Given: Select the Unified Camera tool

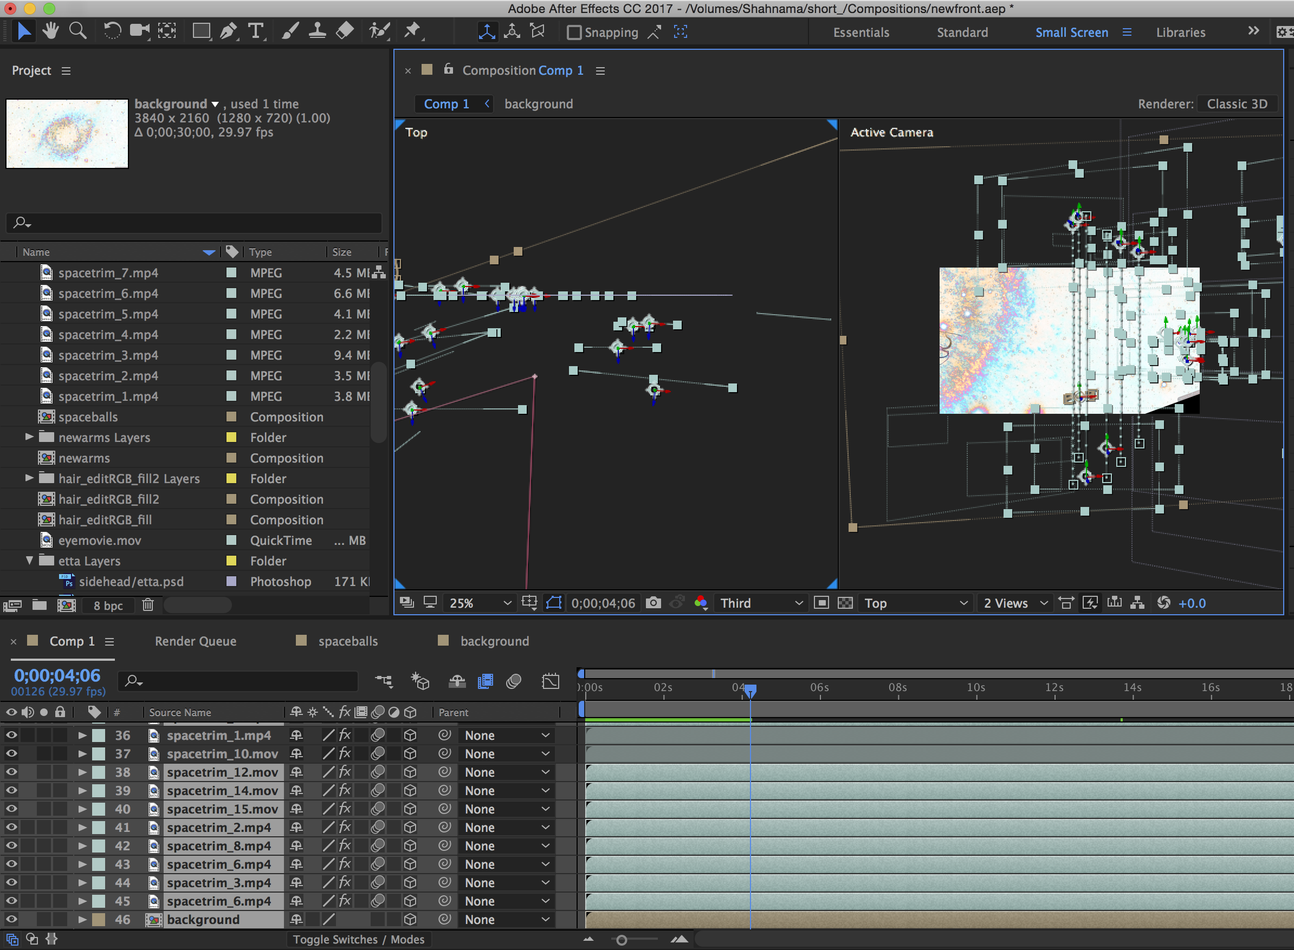Looking at the screenshot, I should click(139, 31).
